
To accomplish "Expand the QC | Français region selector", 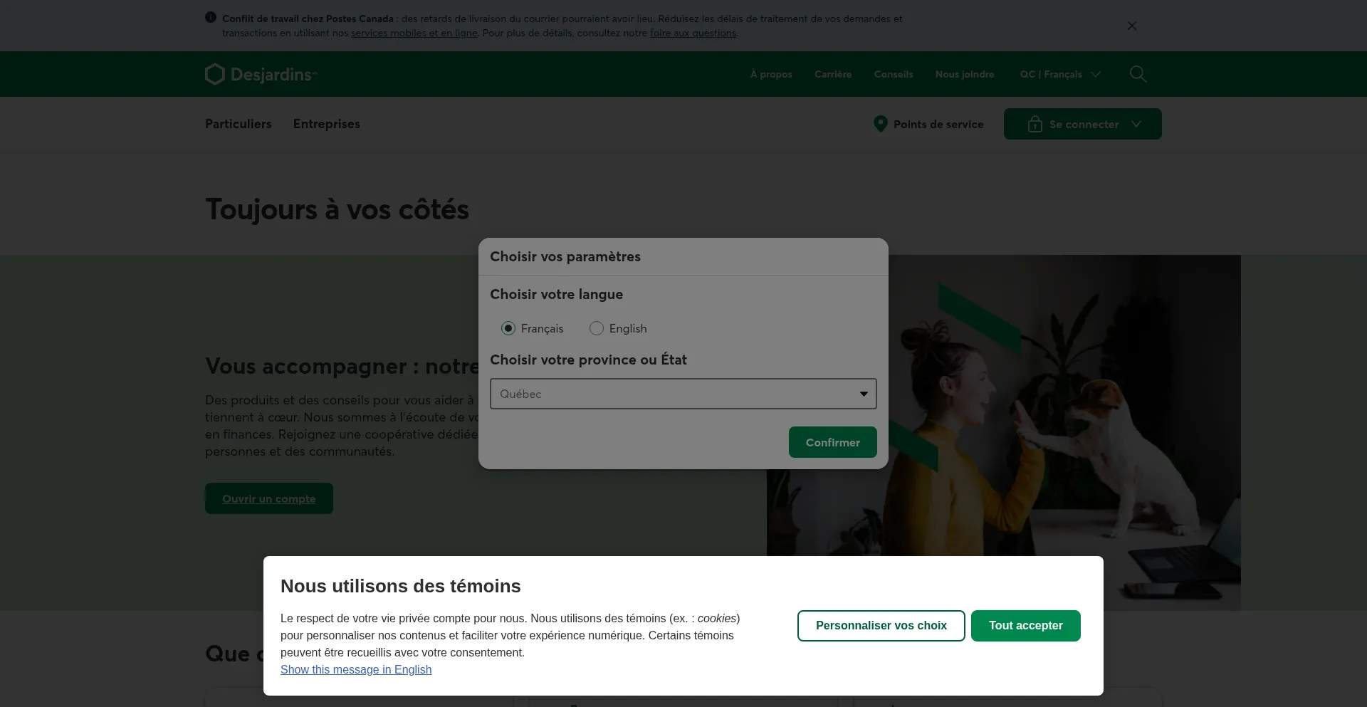I will (x=1060, y=74).
